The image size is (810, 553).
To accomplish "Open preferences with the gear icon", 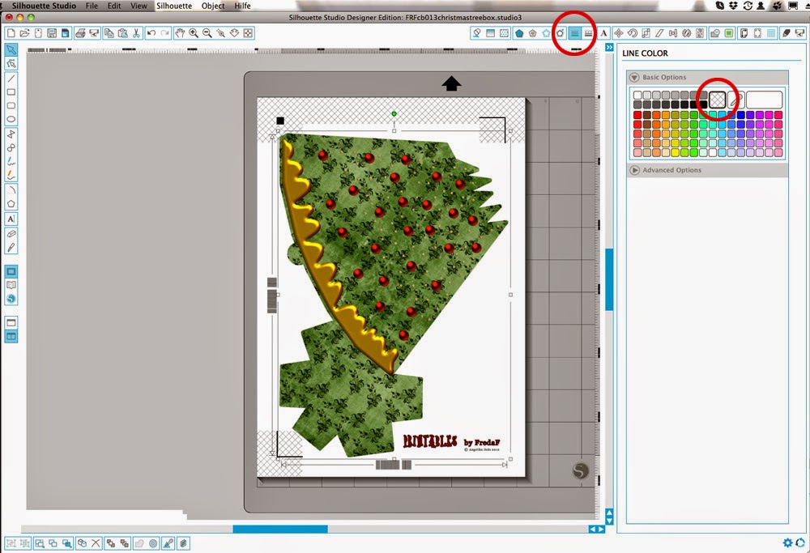I will tap(787, 542).
